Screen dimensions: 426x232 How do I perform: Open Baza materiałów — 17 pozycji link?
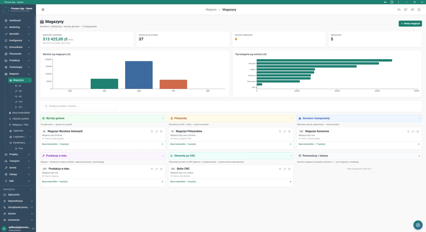(312, 144)
